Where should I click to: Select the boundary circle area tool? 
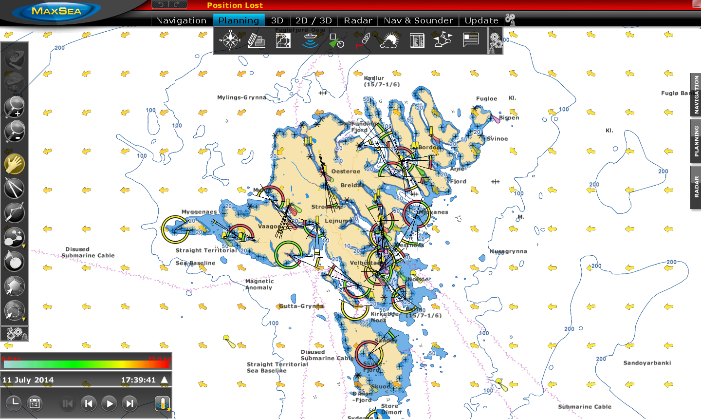[15, 262]
